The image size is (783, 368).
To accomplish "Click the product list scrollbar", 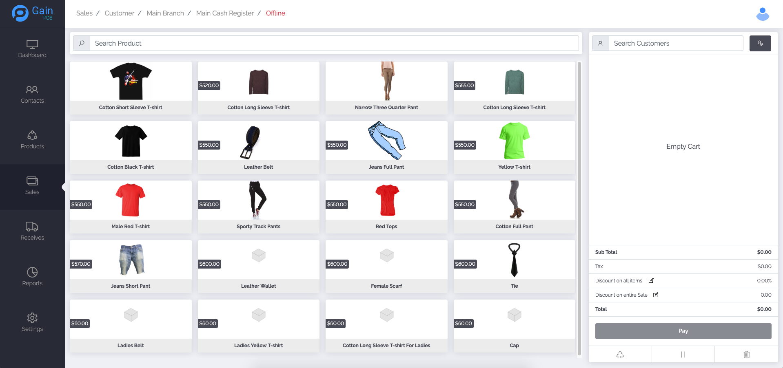I will (x=579, y=208).
